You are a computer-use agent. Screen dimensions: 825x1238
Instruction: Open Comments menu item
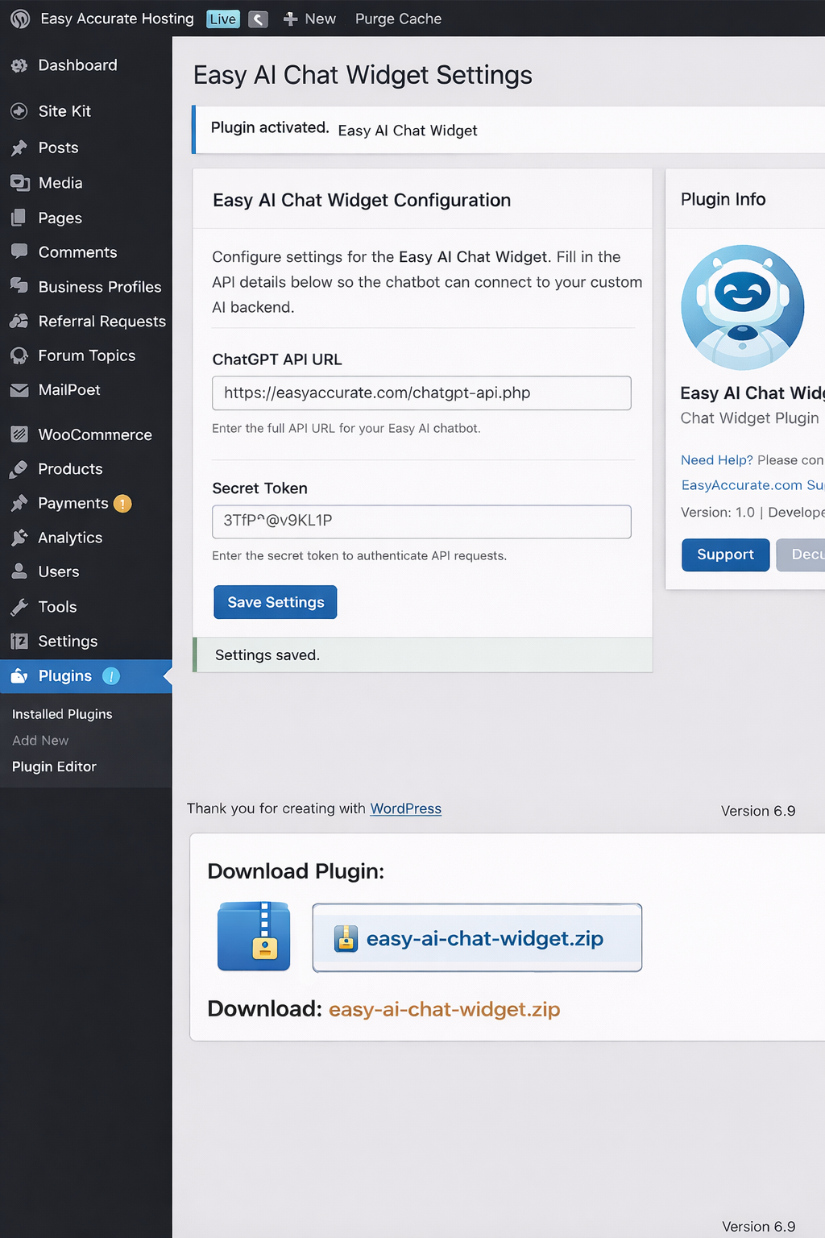77,252
